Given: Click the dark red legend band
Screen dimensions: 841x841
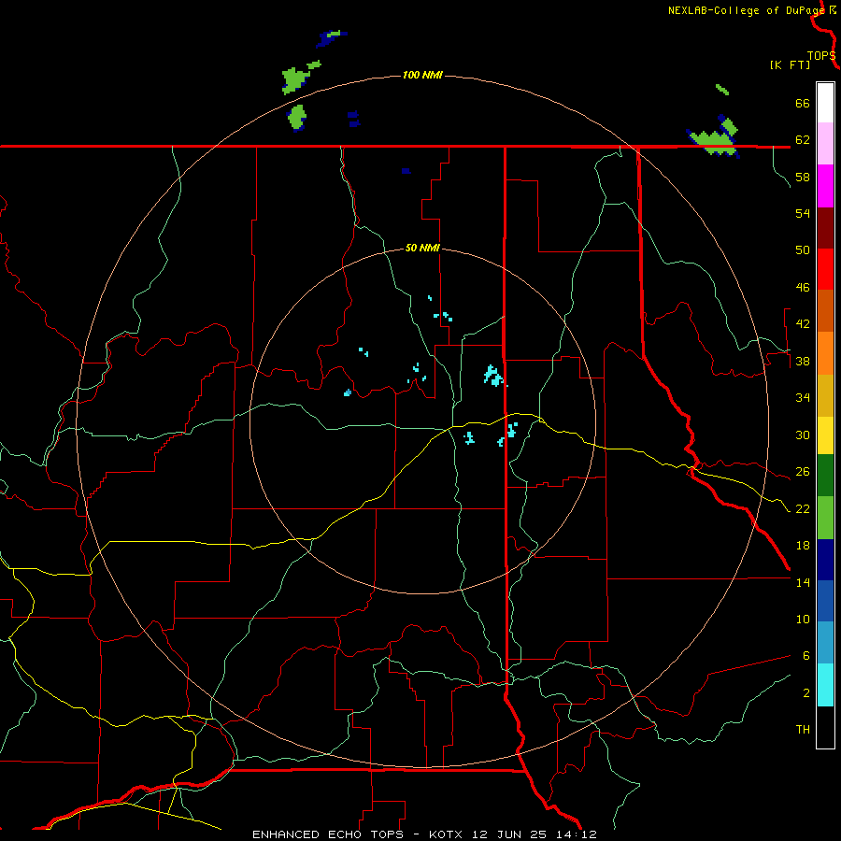Looking at the screenshot, I should (x=825, y=228).
